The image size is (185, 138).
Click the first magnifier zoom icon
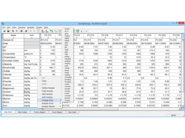[30, 31]
